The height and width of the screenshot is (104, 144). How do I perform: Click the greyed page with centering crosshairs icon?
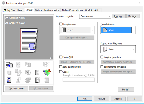pos(18,65)
